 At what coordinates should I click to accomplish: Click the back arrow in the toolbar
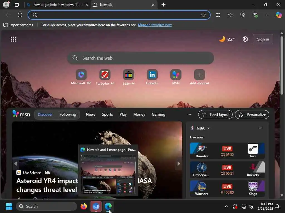click(x=8, y=15)
